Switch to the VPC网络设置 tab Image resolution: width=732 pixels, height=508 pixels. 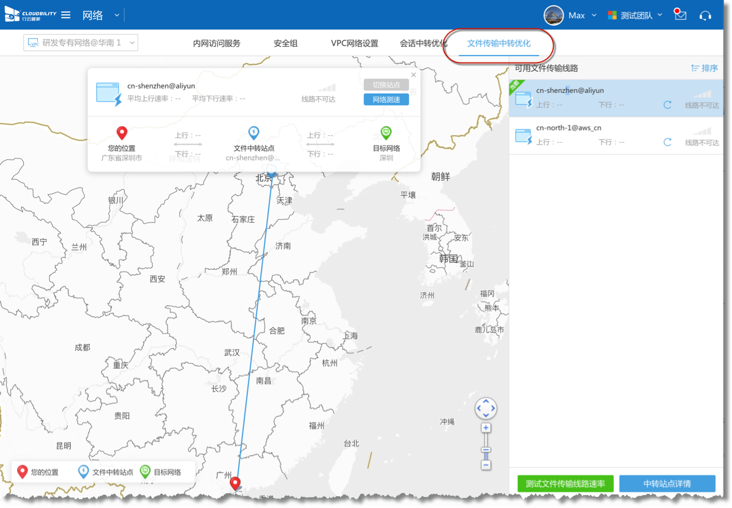(354, 43)
